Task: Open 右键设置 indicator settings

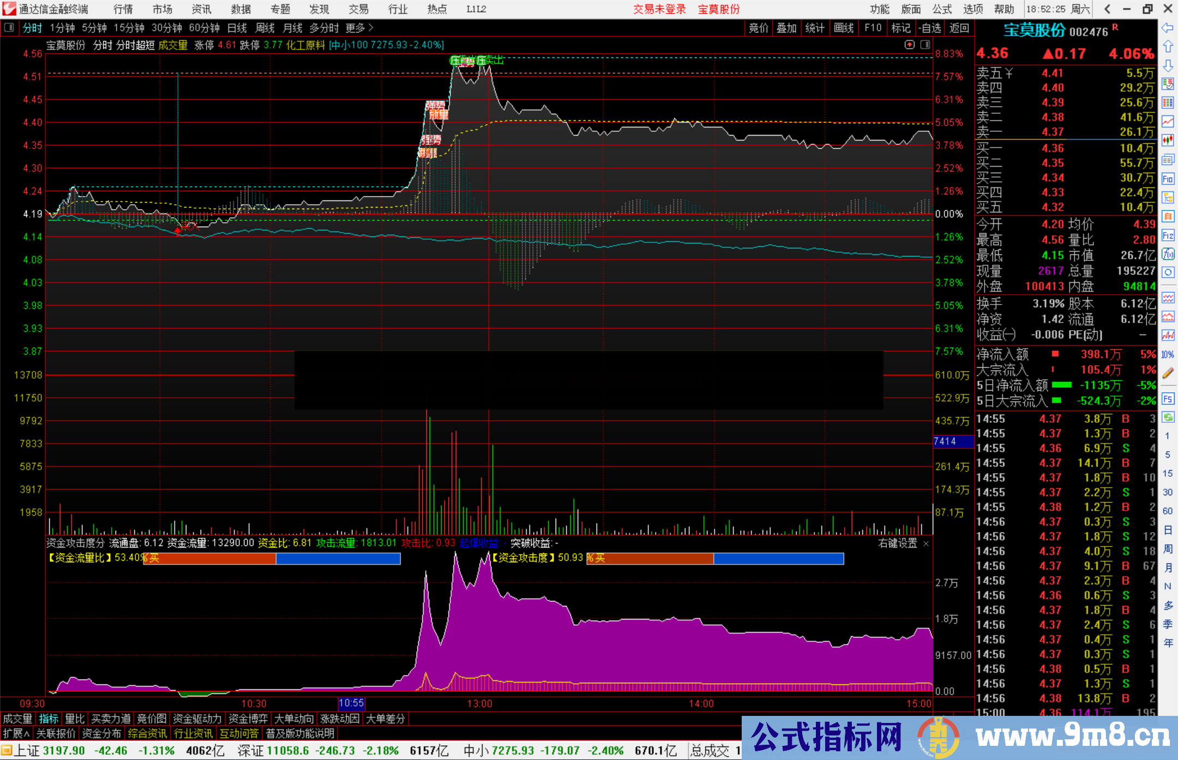Action: [898, 543]
